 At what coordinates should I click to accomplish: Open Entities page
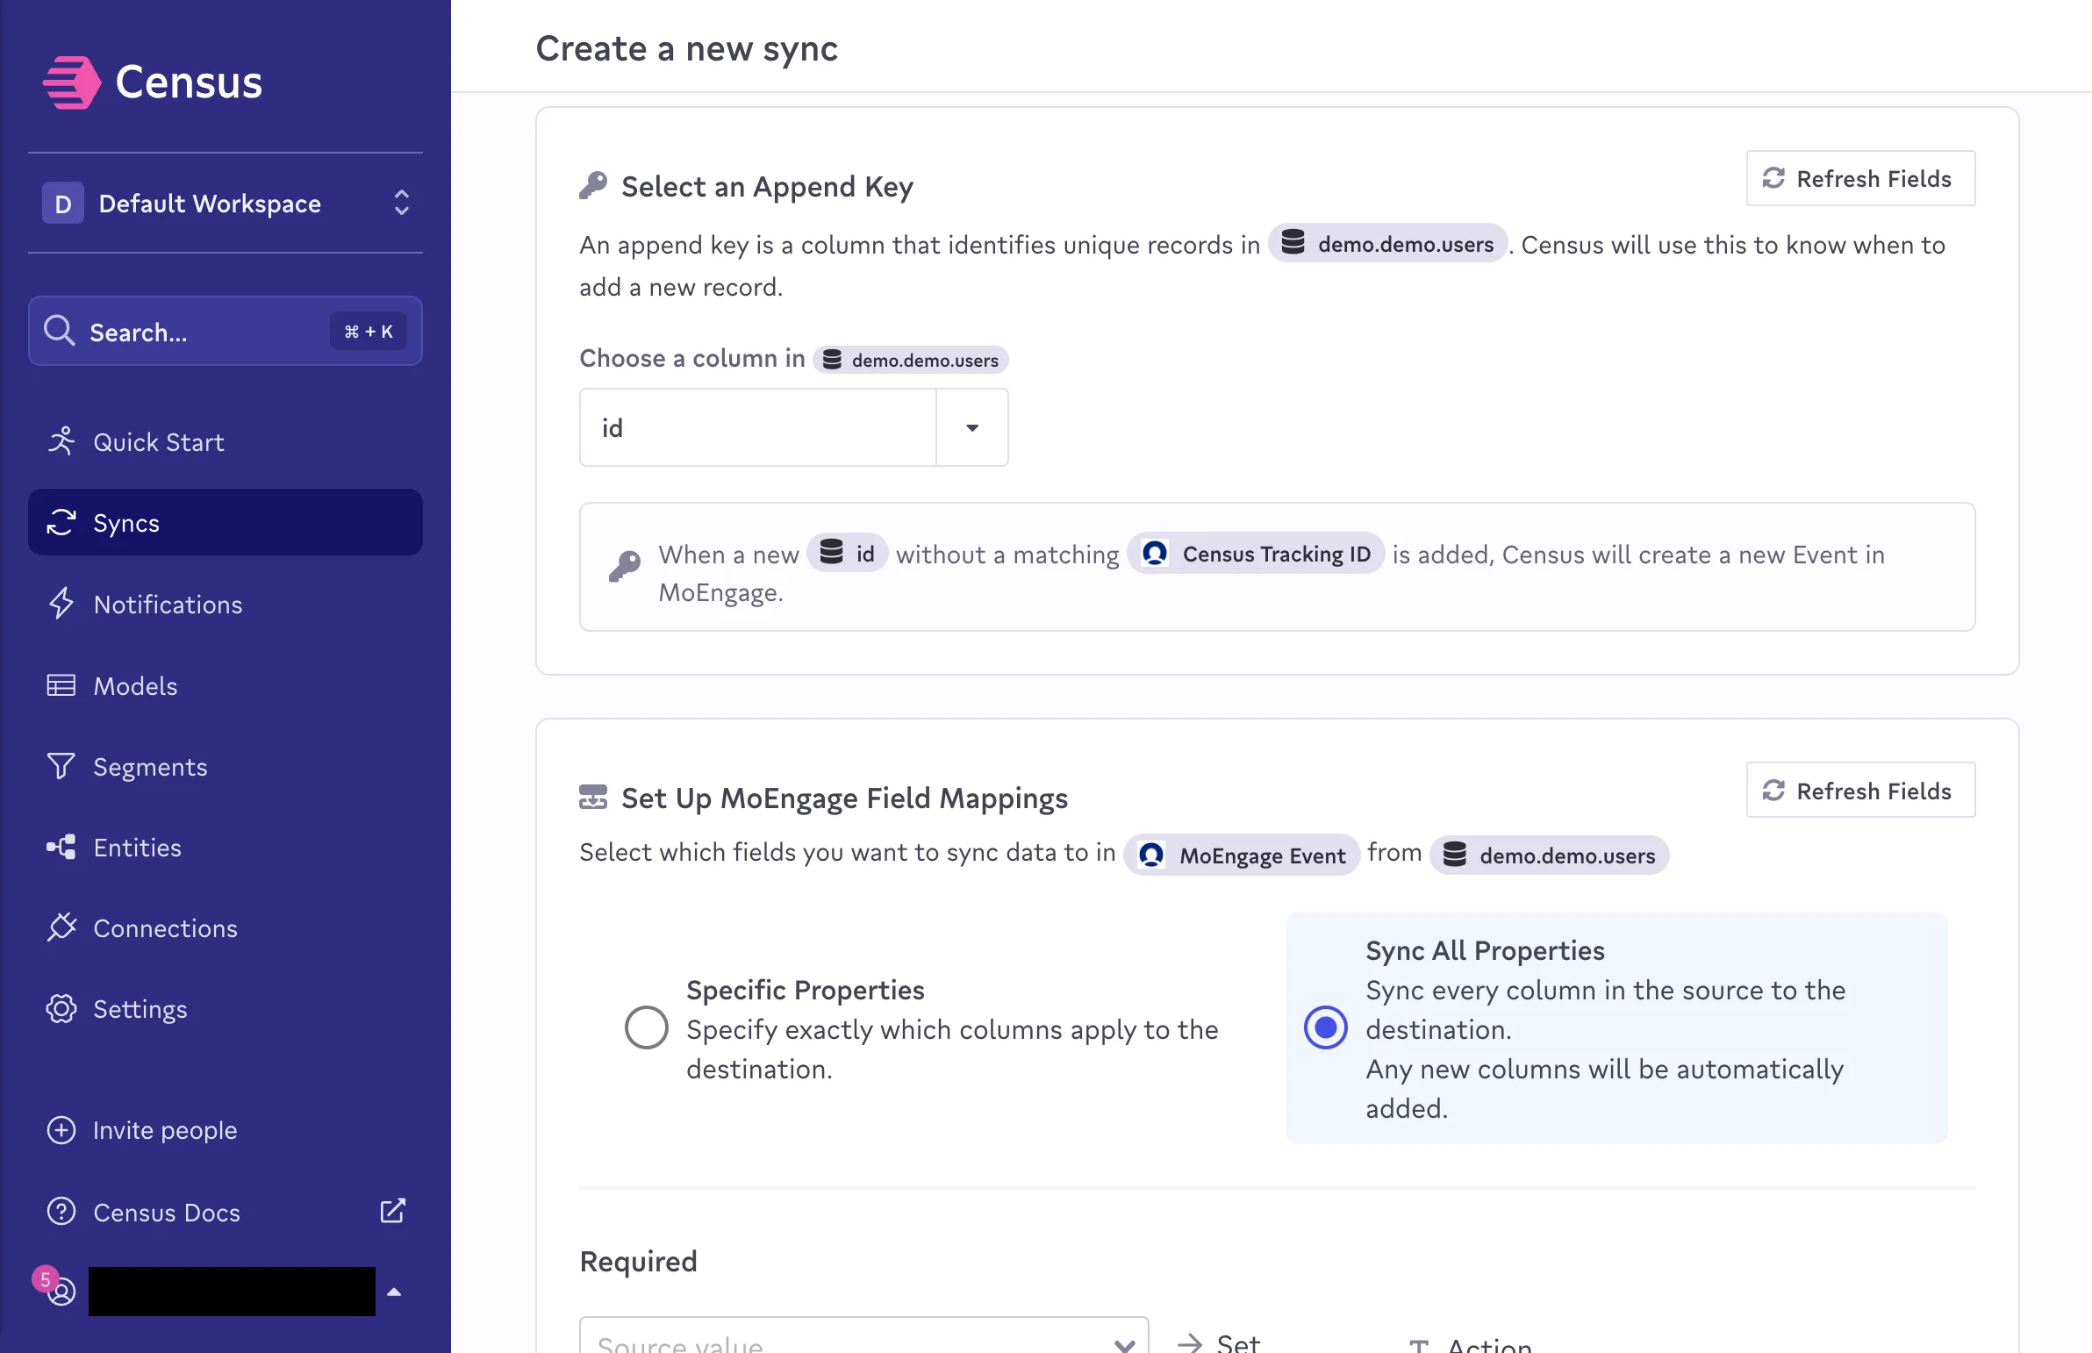coord(226,847)
